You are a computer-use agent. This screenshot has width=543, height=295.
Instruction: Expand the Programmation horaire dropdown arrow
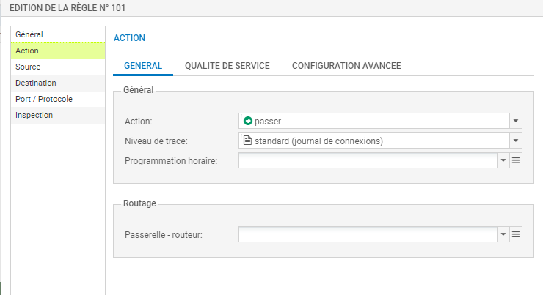(x=503, y=160)
